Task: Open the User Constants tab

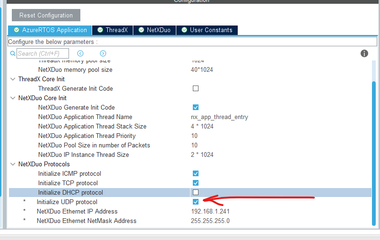Action: point(207,30)
